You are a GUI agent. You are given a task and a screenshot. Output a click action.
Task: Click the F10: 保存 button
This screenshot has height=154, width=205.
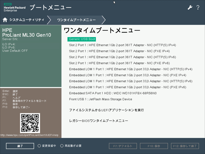click(x=154, y=146)
